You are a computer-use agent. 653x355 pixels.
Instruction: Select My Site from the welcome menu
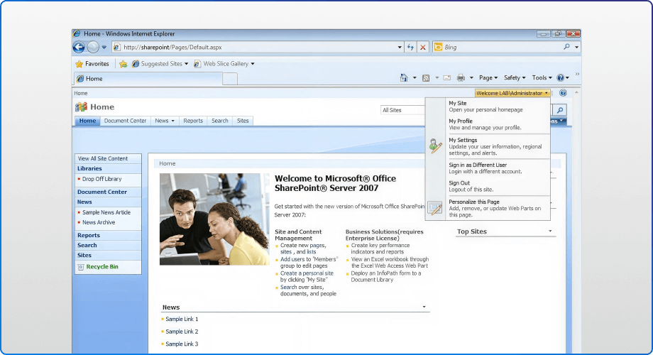click(x=488, y=106)
